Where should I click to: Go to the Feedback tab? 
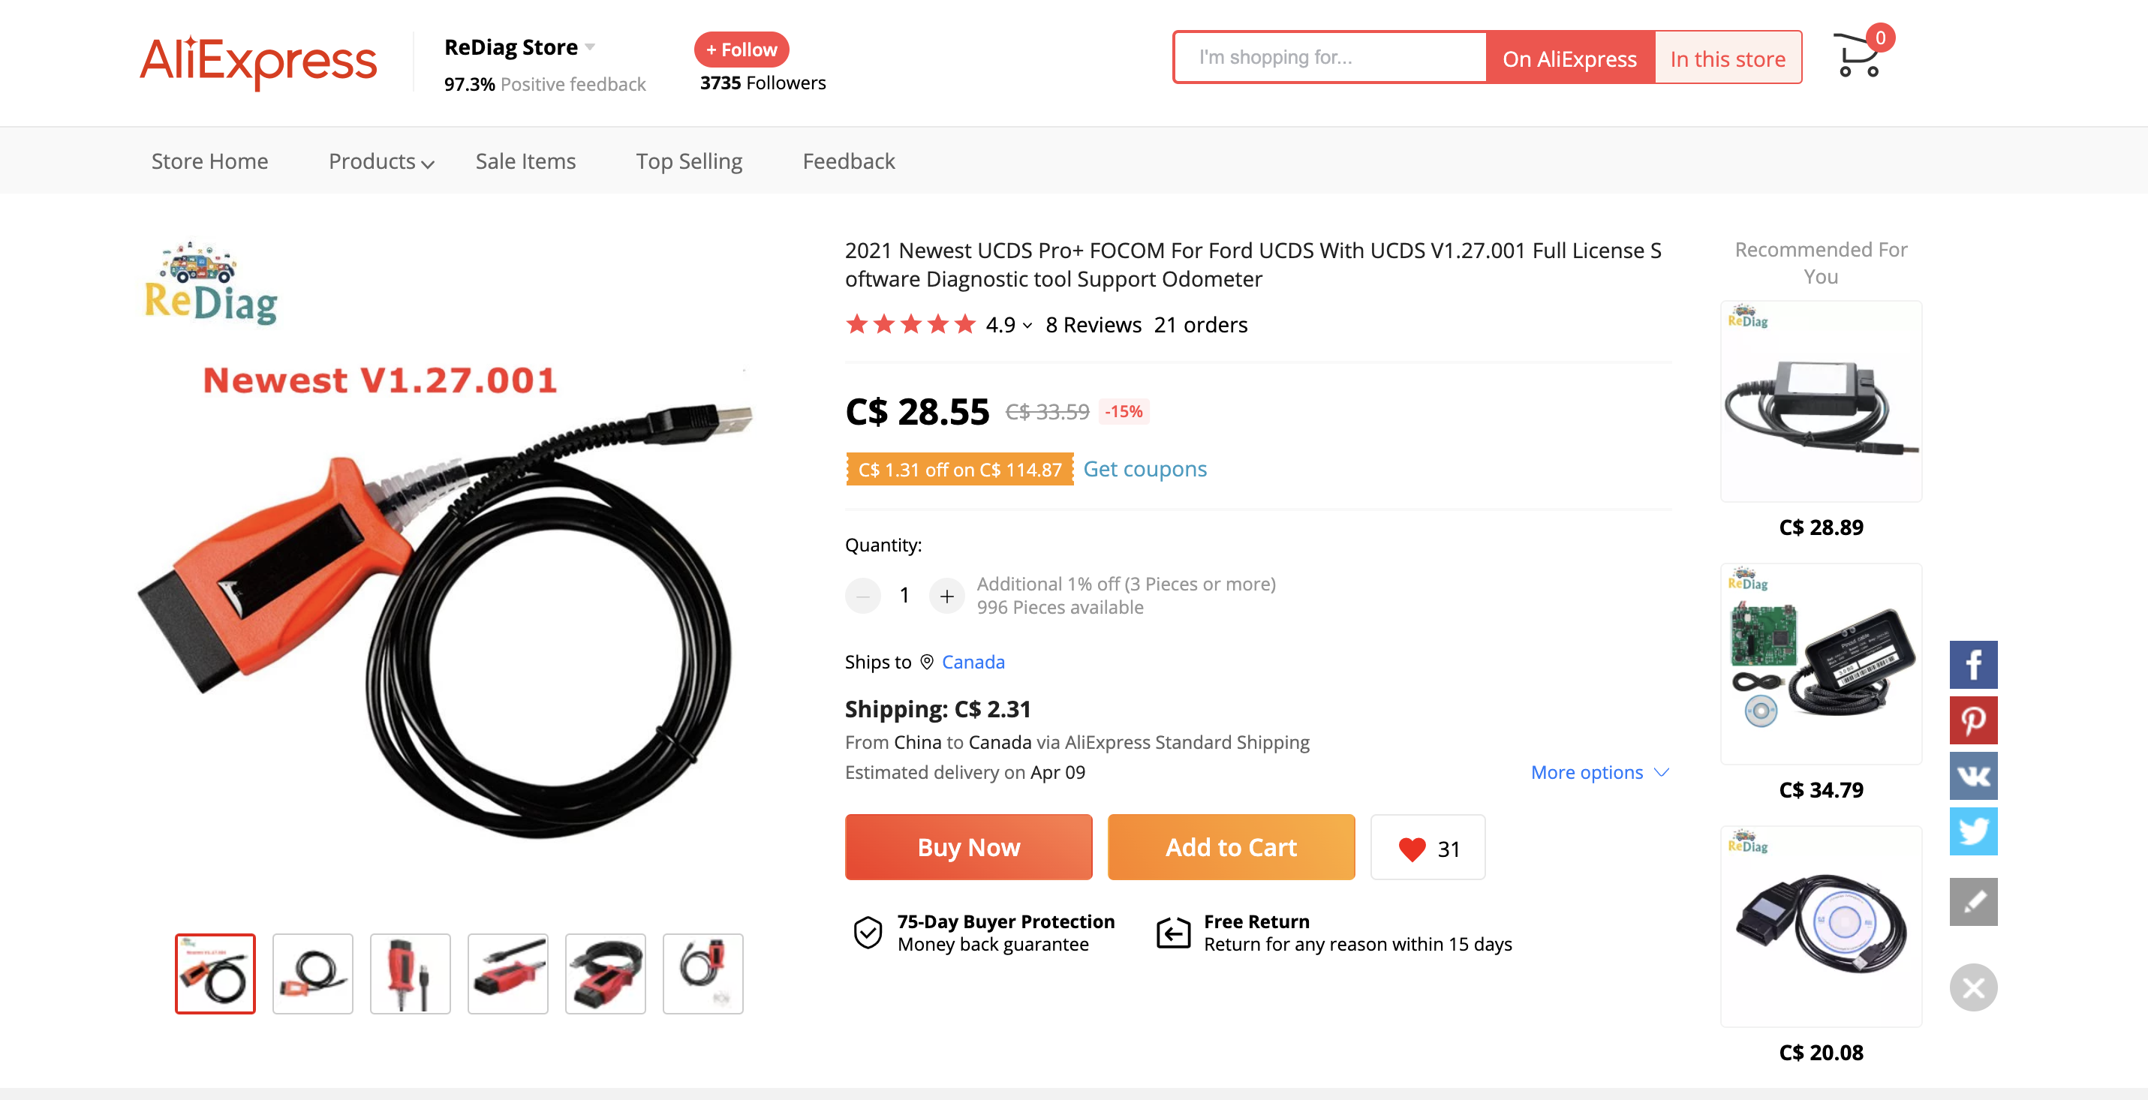pyautogui.click(x=848, y=161)
